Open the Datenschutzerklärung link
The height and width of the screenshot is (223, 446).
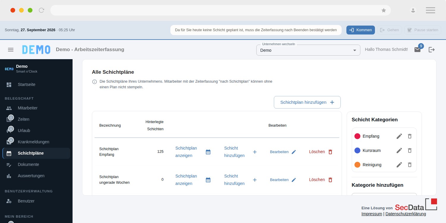pos(406,214)
